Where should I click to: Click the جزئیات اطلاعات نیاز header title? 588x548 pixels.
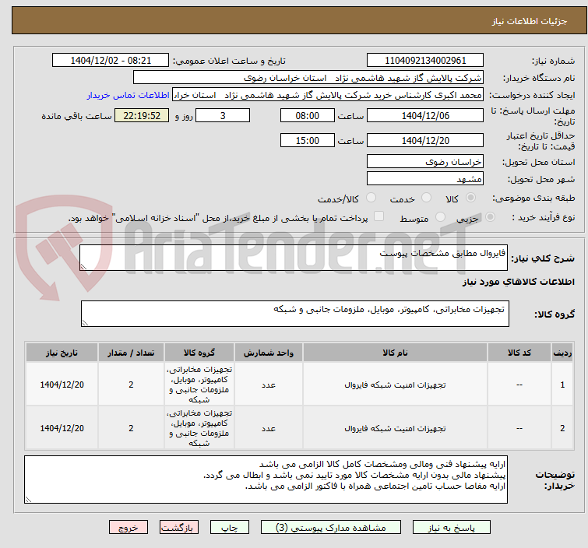(530, 21)
